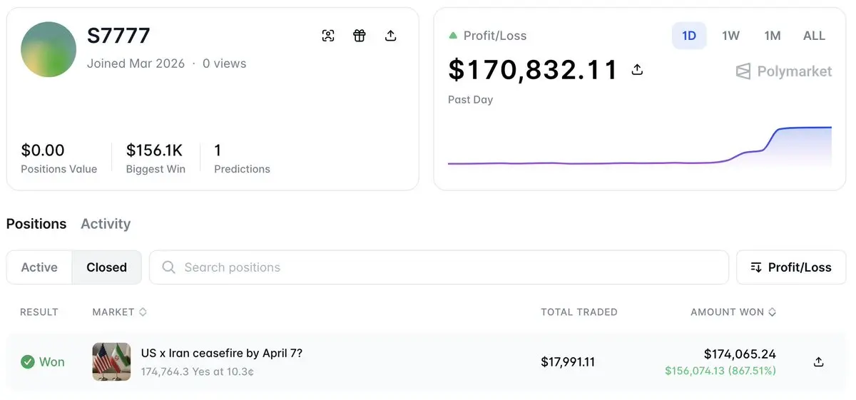Viewport: 856px width, 400px height.
Task: Sort by the Market column header
Action: [x=119, y=312]
